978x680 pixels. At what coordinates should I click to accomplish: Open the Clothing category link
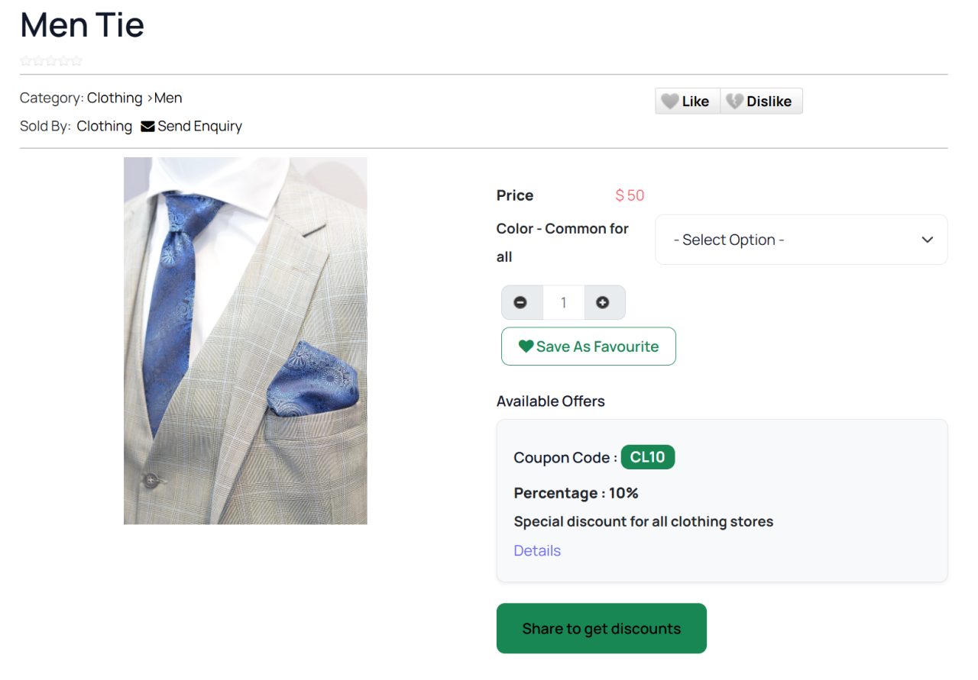pos(115,98)
